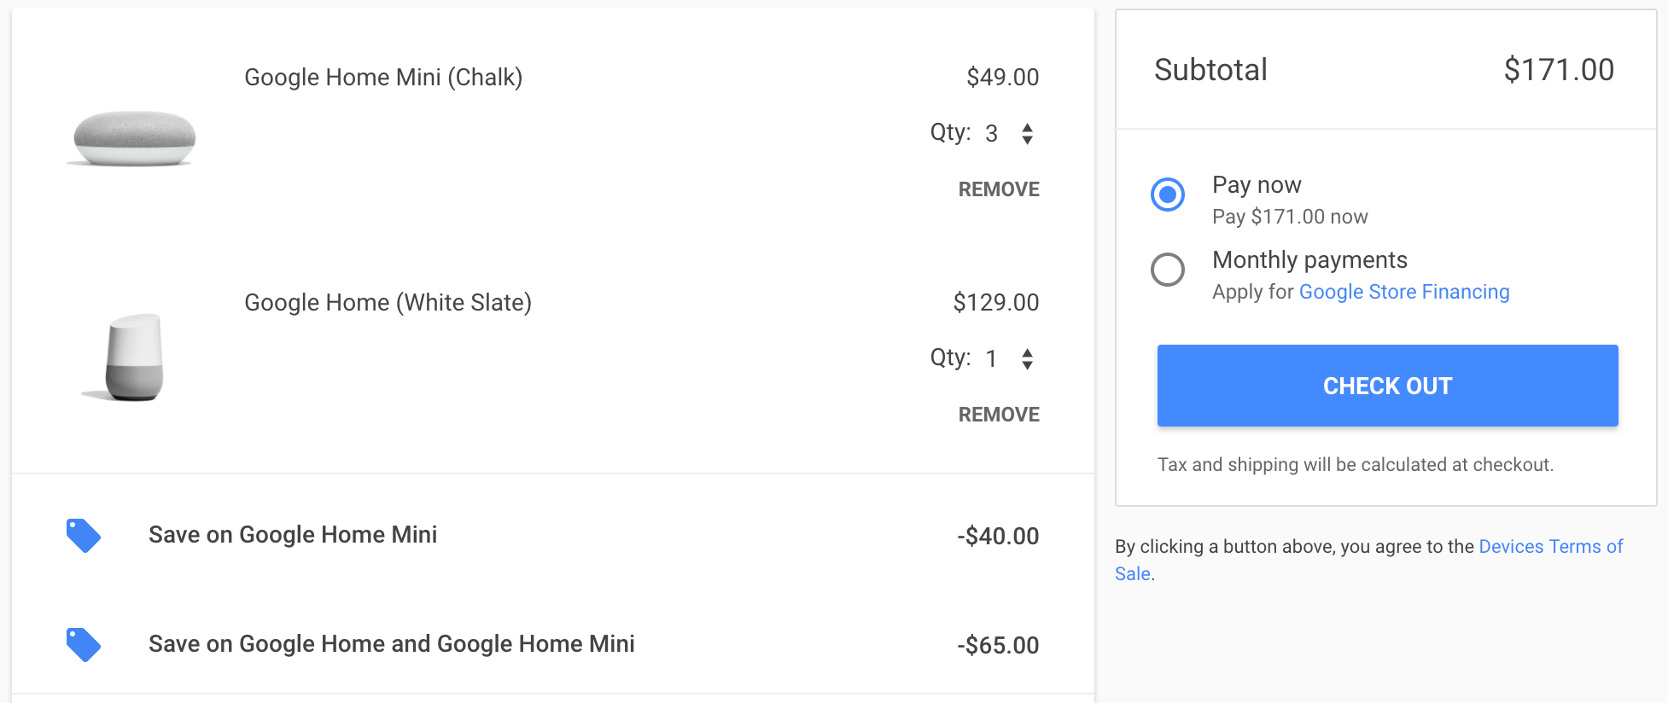Click the tag icon for the Google Home bundle discount
Screen dimensions: 1668x703
pyautogui.click(x=83, y=645)
